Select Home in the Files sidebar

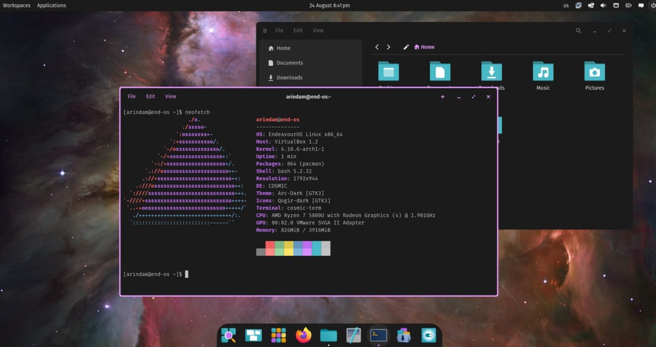[311, 48]
